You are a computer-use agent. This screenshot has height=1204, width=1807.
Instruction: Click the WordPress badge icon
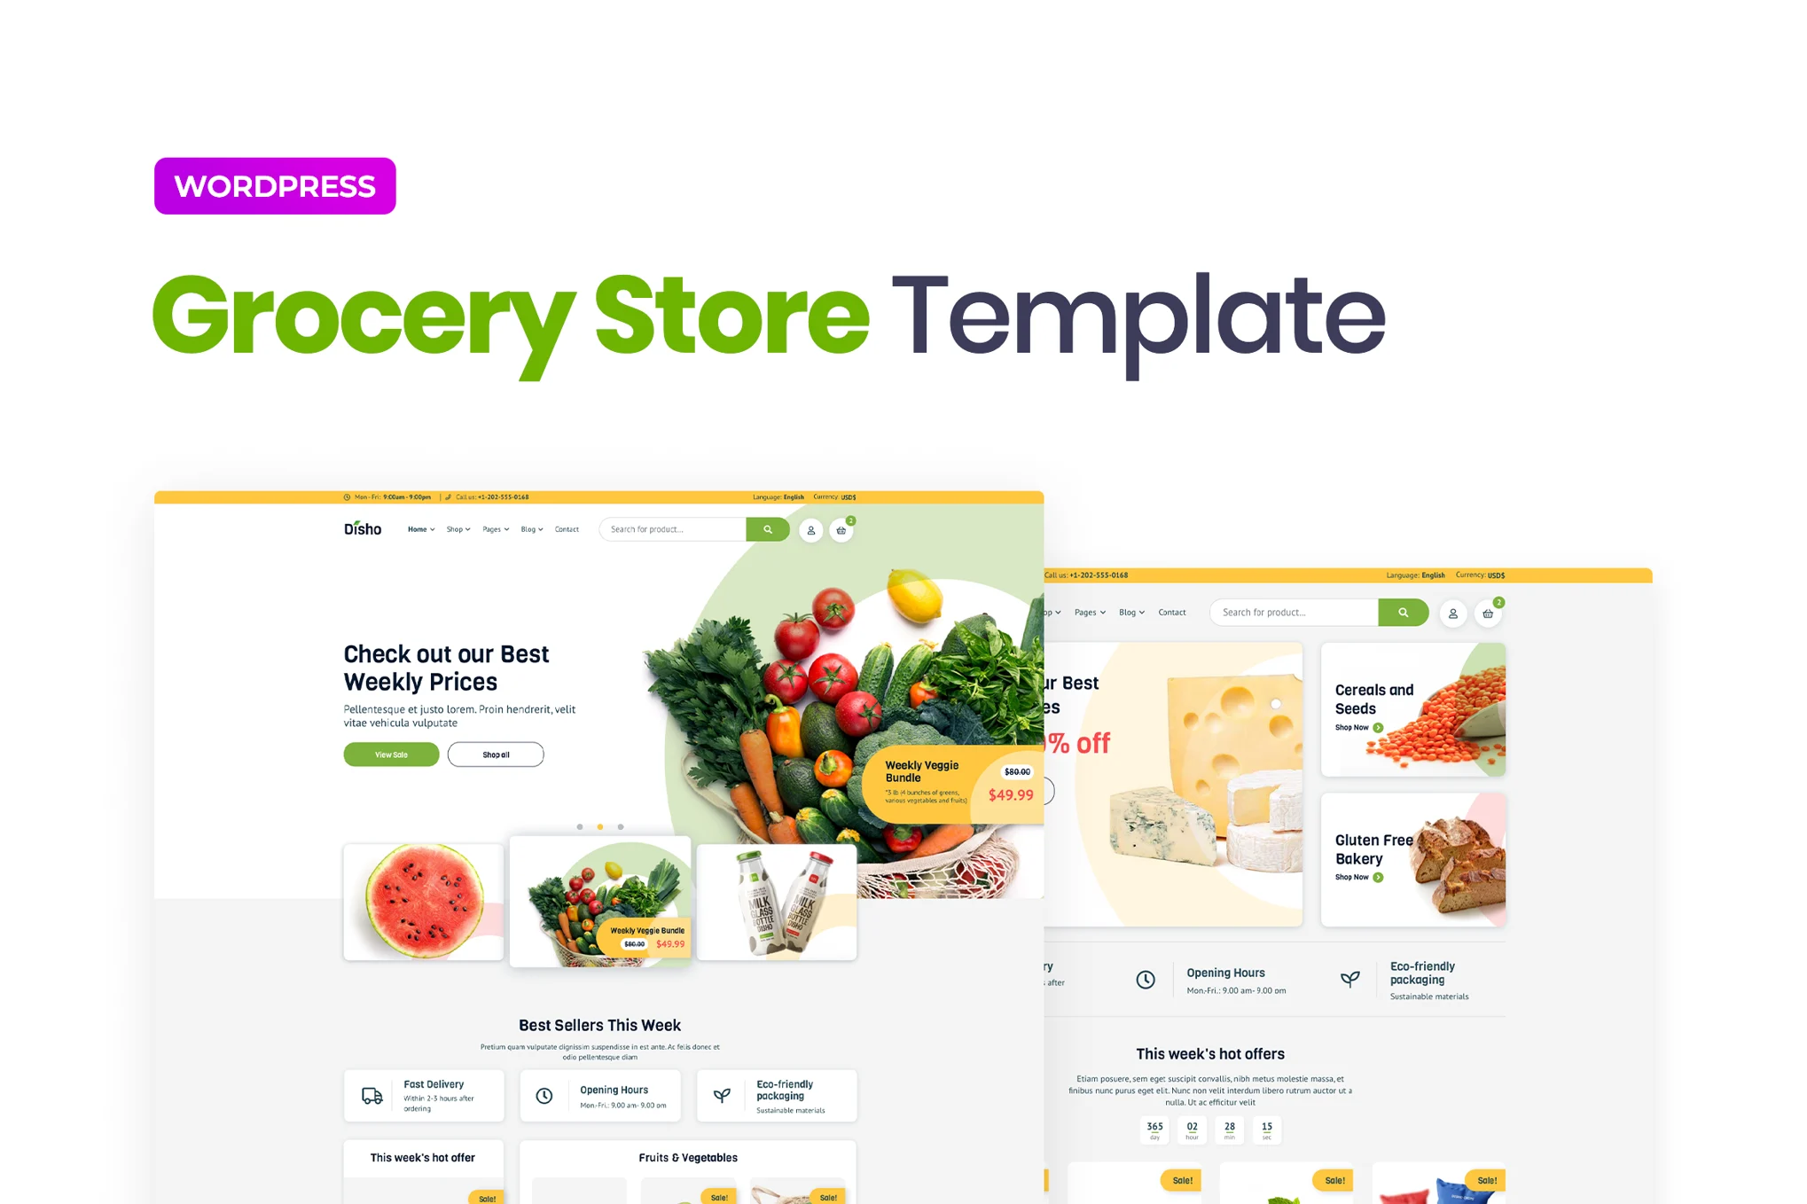click(x=274, y=185)
